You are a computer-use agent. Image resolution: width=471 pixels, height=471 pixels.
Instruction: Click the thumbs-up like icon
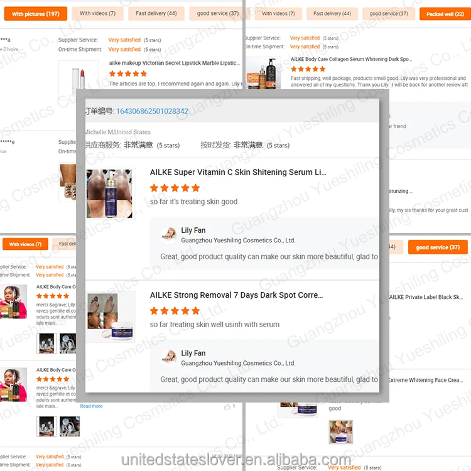(x=227, y=407)
